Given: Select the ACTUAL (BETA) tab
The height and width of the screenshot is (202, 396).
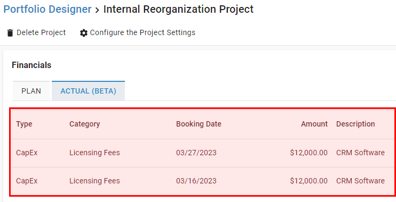Looking at the screenshot, I should click(x=88, y=91).
